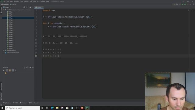The height and width of the screenshot is (110, 195).
Task: Open the Edit menu
Action: (x=8, y=2)
